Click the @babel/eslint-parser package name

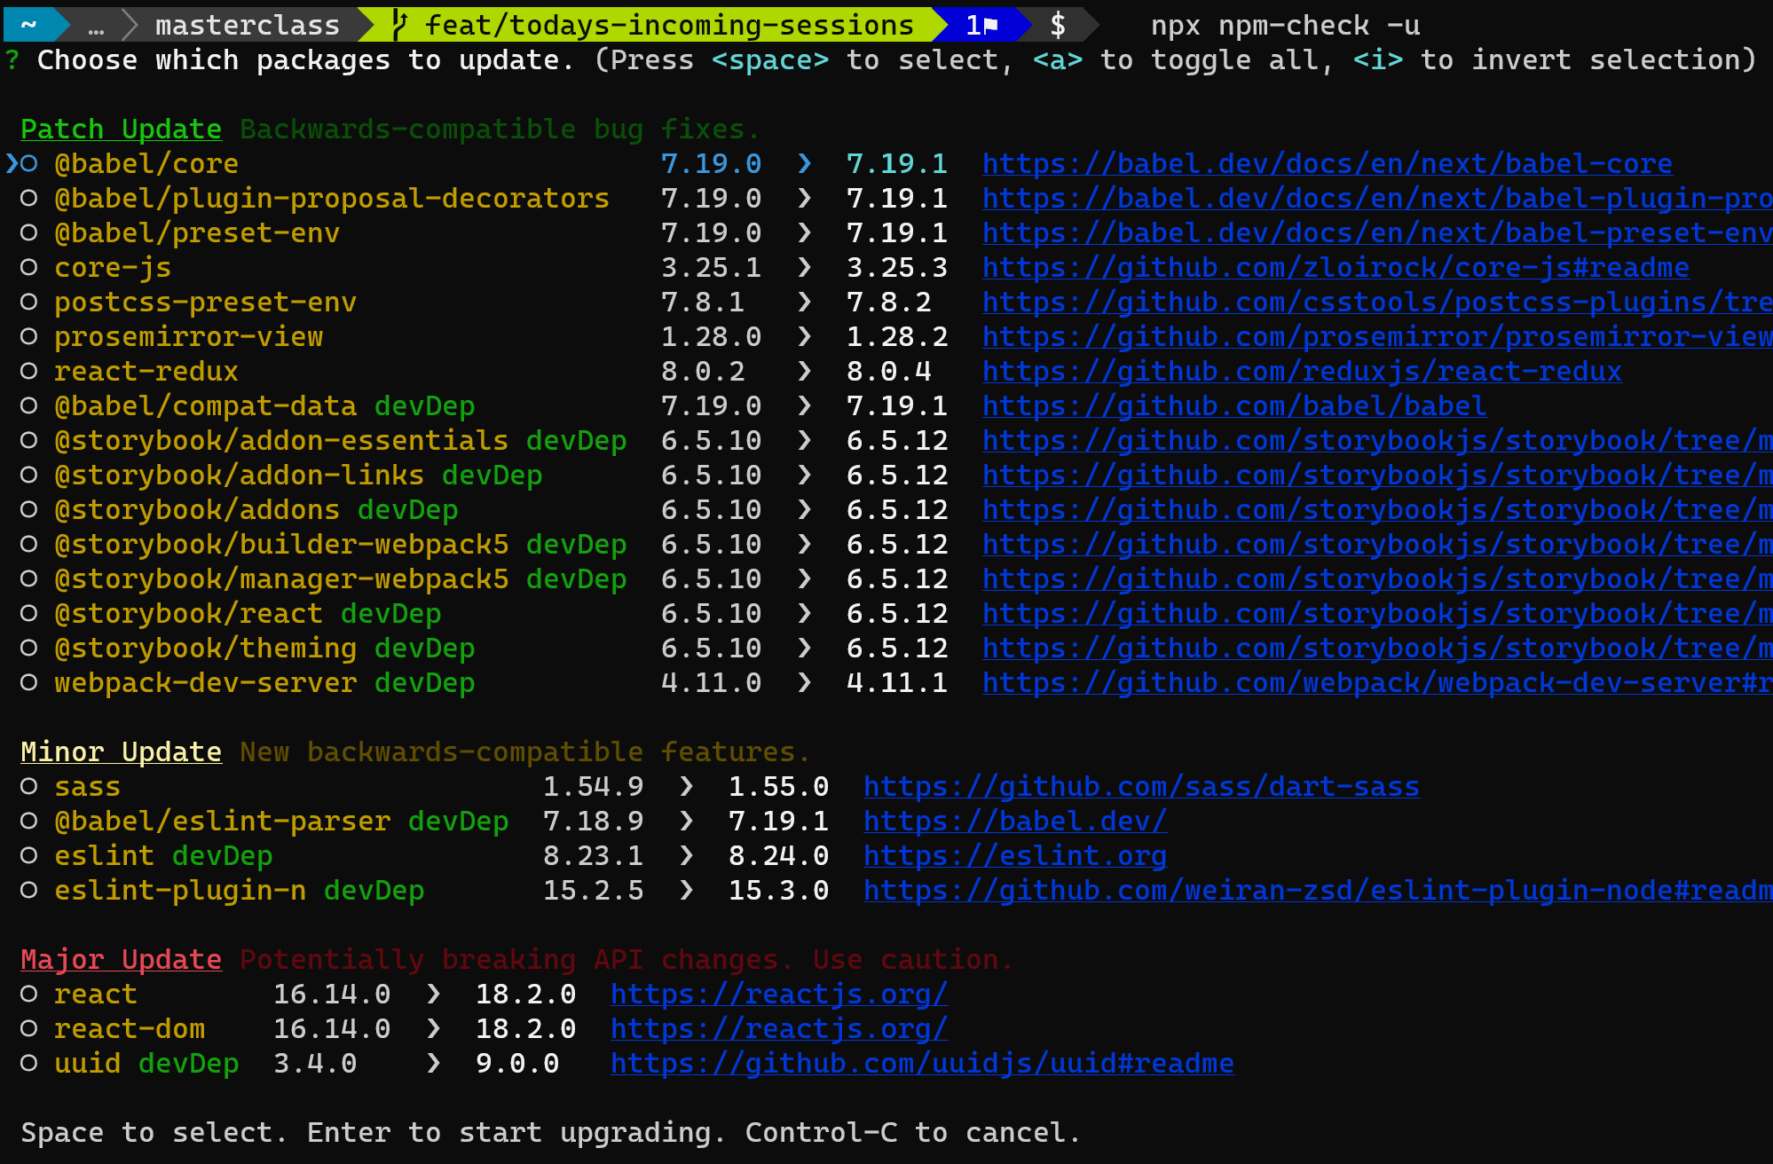click(x=222, y=822)
